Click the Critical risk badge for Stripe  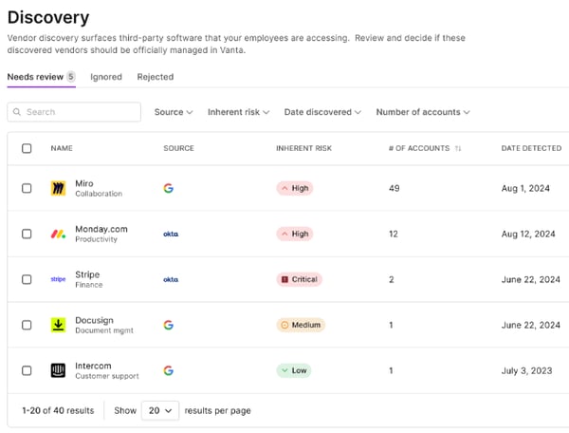click(x=300, y=279)
